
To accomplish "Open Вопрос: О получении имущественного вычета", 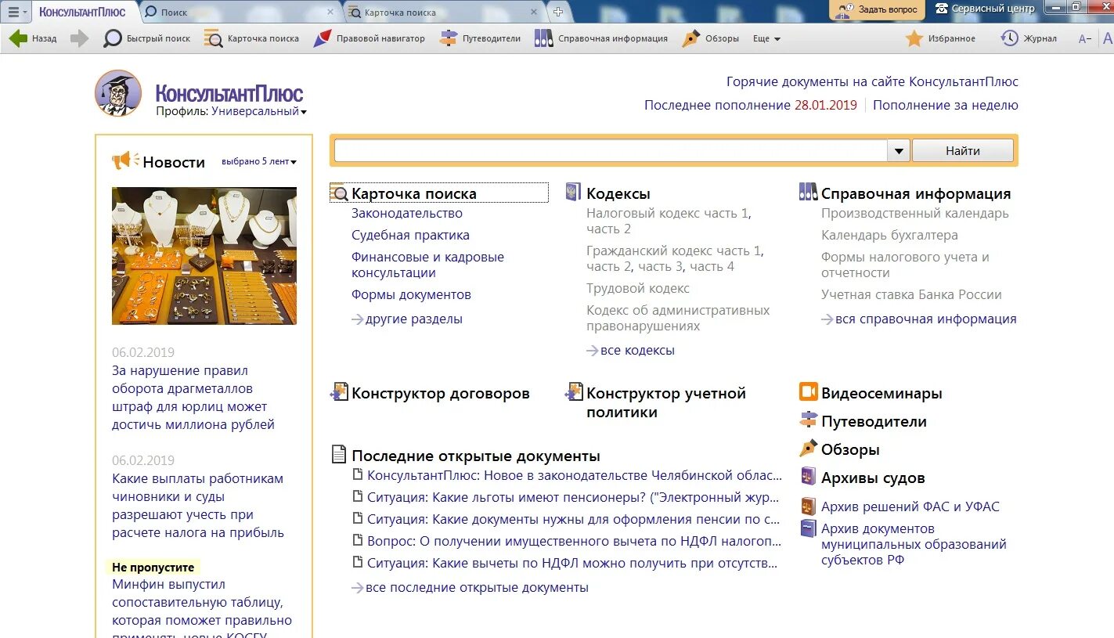I will [575, 541].
